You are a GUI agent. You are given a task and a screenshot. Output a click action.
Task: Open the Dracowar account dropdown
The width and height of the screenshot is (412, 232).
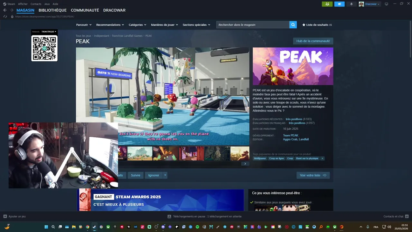tap(369, 4)
